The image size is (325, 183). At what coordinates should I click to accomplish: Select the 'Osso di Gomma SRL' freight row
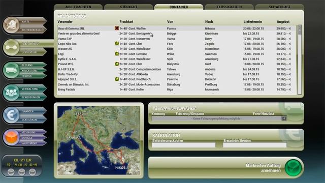tap(177, 28)
